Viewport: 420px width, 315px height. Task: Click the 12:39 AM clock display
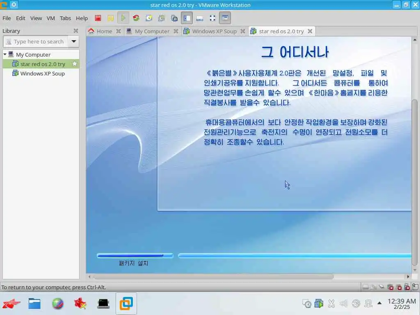click(x=402, y=301)
